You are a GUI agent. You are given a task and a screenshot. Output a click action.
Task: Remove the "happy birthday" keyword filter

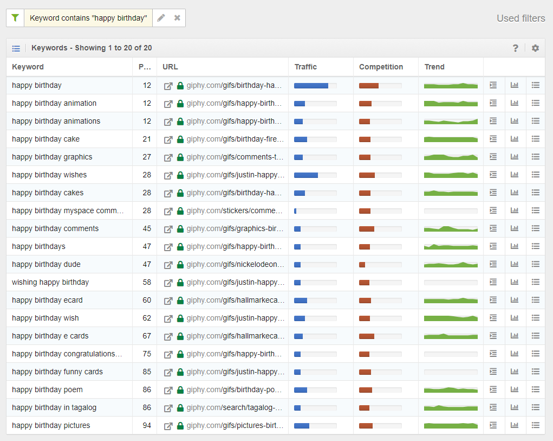point(177,18)
